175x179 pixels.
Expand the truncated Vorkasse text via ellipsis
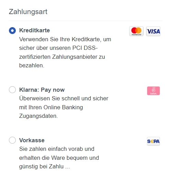tap(68, 167)
